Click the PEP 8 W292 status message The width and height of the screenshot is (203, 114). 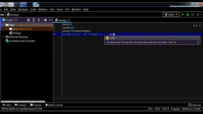point(22,109)
